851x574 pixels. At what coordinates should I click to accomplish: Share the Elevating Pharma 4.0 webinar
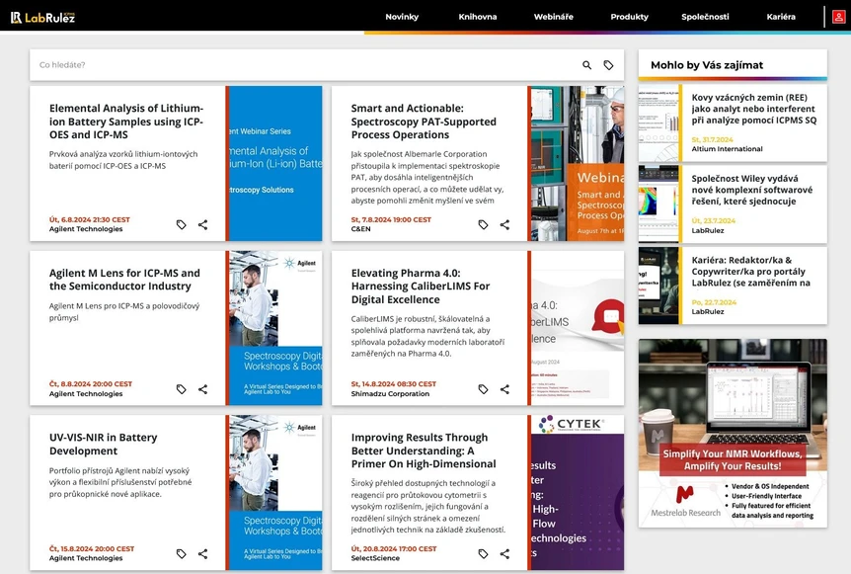(504, 389)
